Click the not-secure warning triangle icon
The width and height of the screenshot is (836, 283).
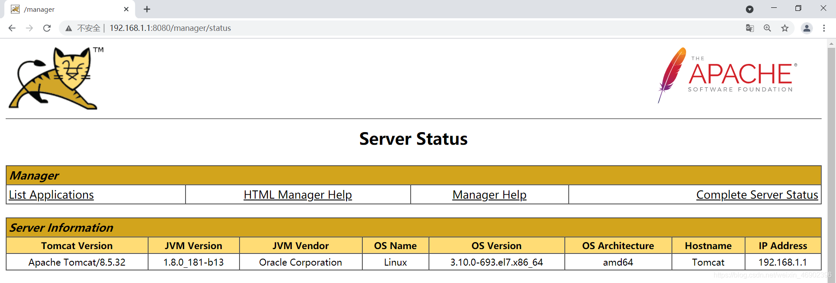(69, 28)
